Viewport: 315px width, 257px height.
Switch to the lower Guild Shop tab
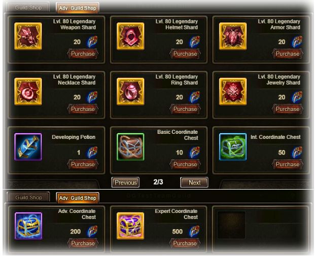pyautogui.click(x=28, y=197)
